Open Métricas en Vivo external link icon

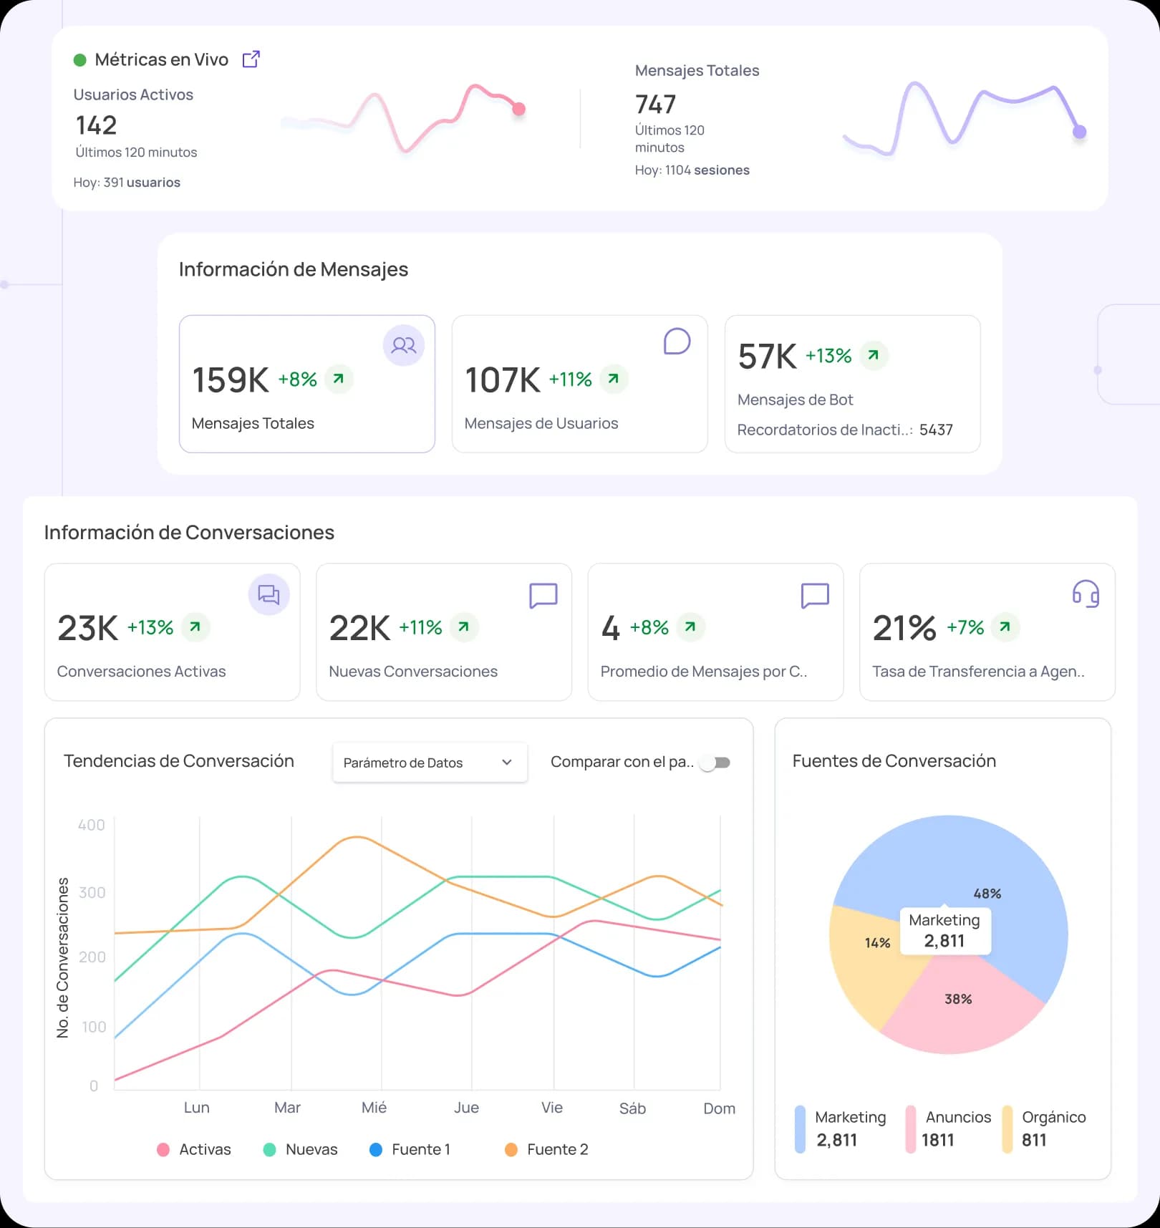pos(251,59)
